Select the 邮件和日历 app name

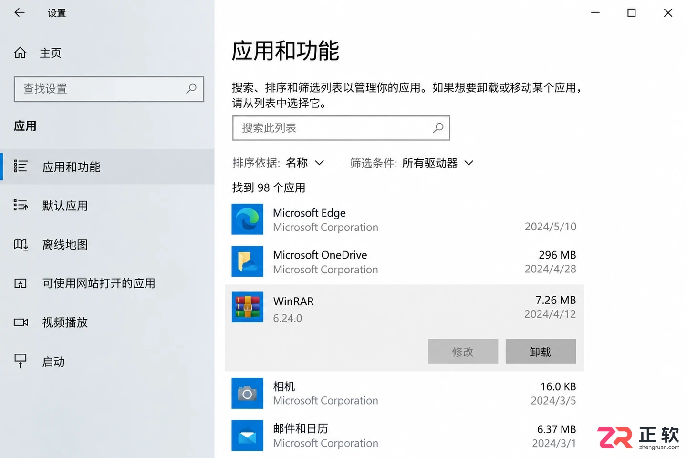tap(301, 428)
